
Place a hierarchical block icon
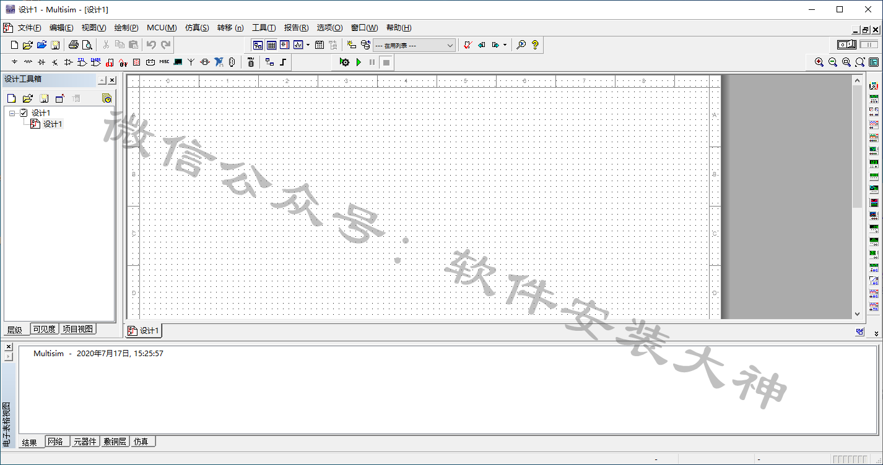pos(269,62)
